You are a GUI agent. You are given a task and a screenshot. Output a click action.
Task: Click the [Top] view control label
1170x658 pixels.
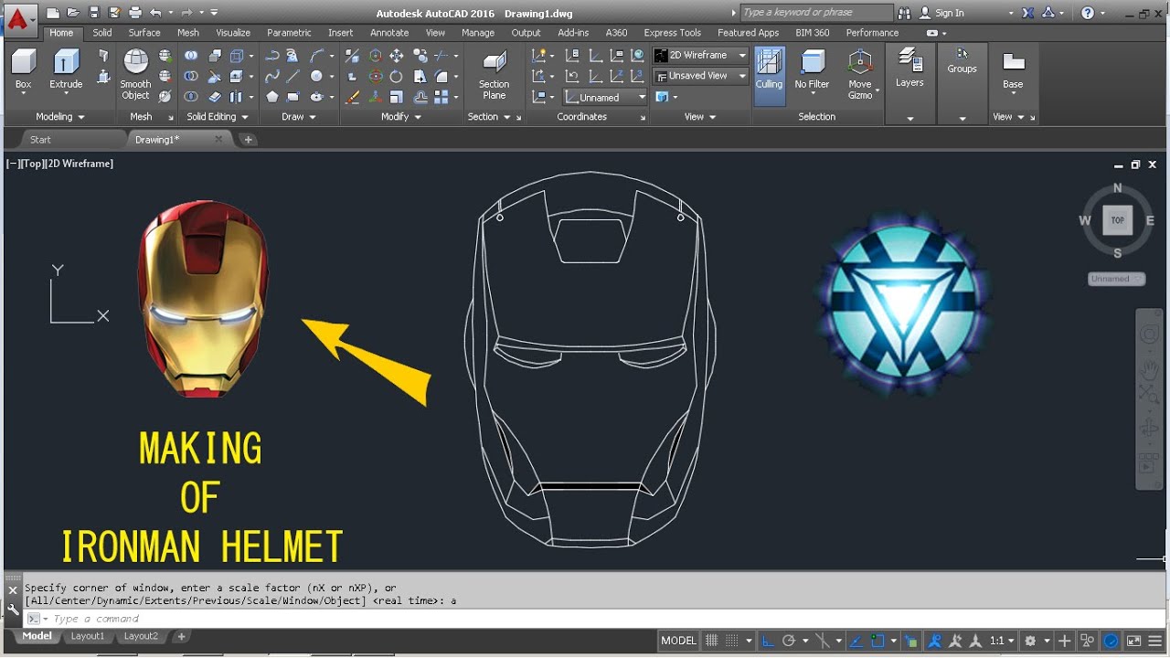click(x=30, y=164)
